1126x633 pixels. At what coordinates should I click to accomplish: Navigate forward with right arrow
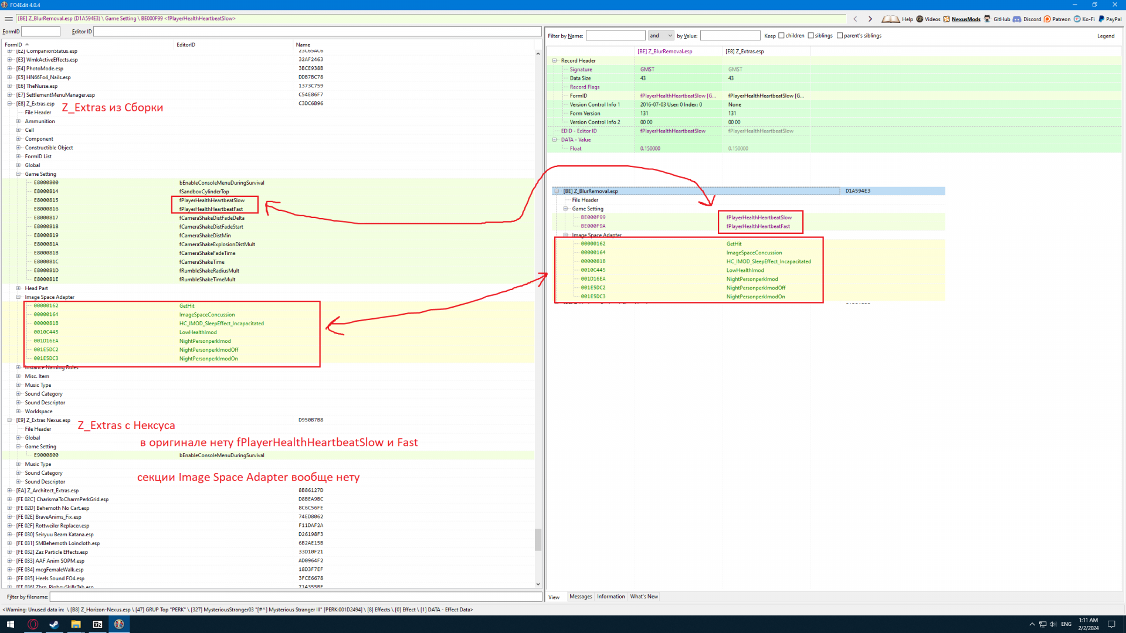[x=870, y=19]
